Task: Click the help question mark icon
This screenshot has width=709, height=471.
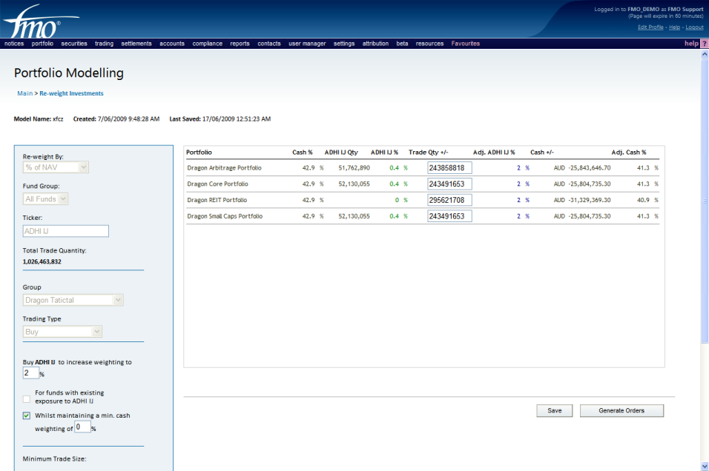Action: coord(704,44)
